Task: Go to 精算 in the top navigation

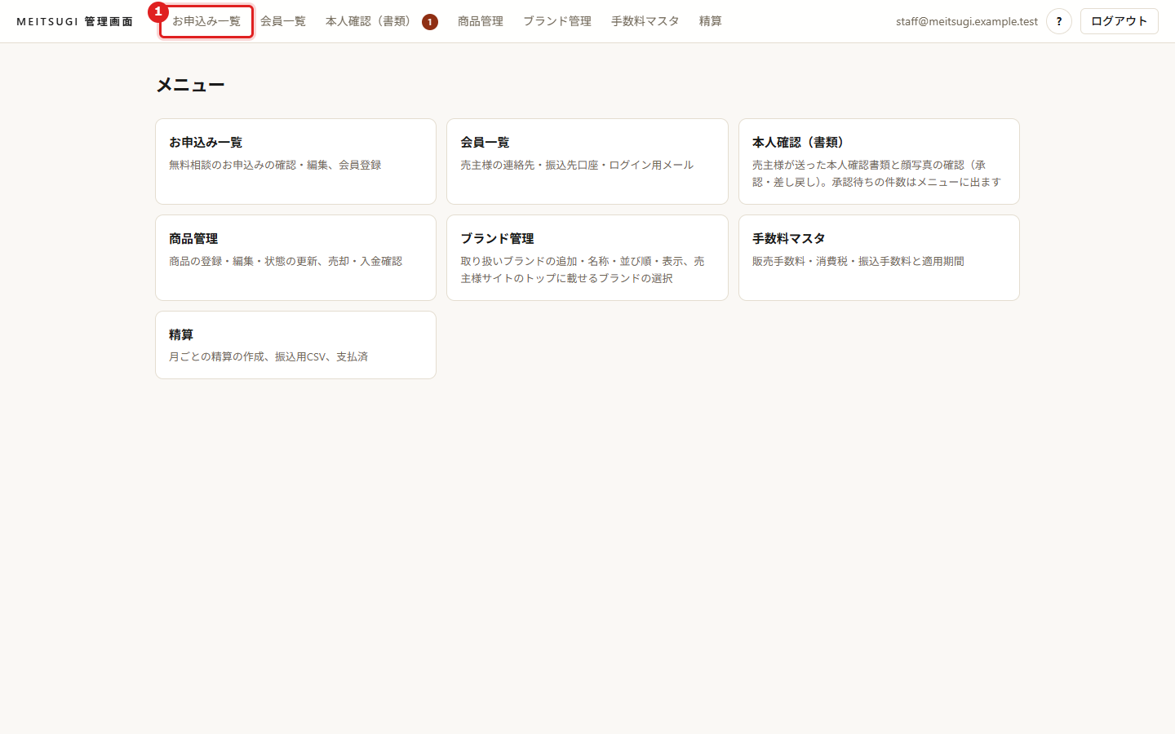Action: tap(711, 21)
